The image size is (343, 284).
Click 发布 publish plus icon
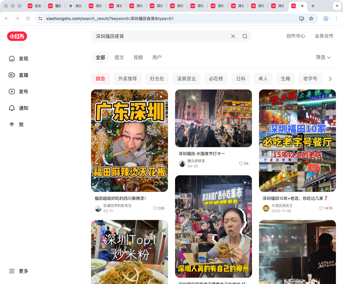click(x=12, y=92)
